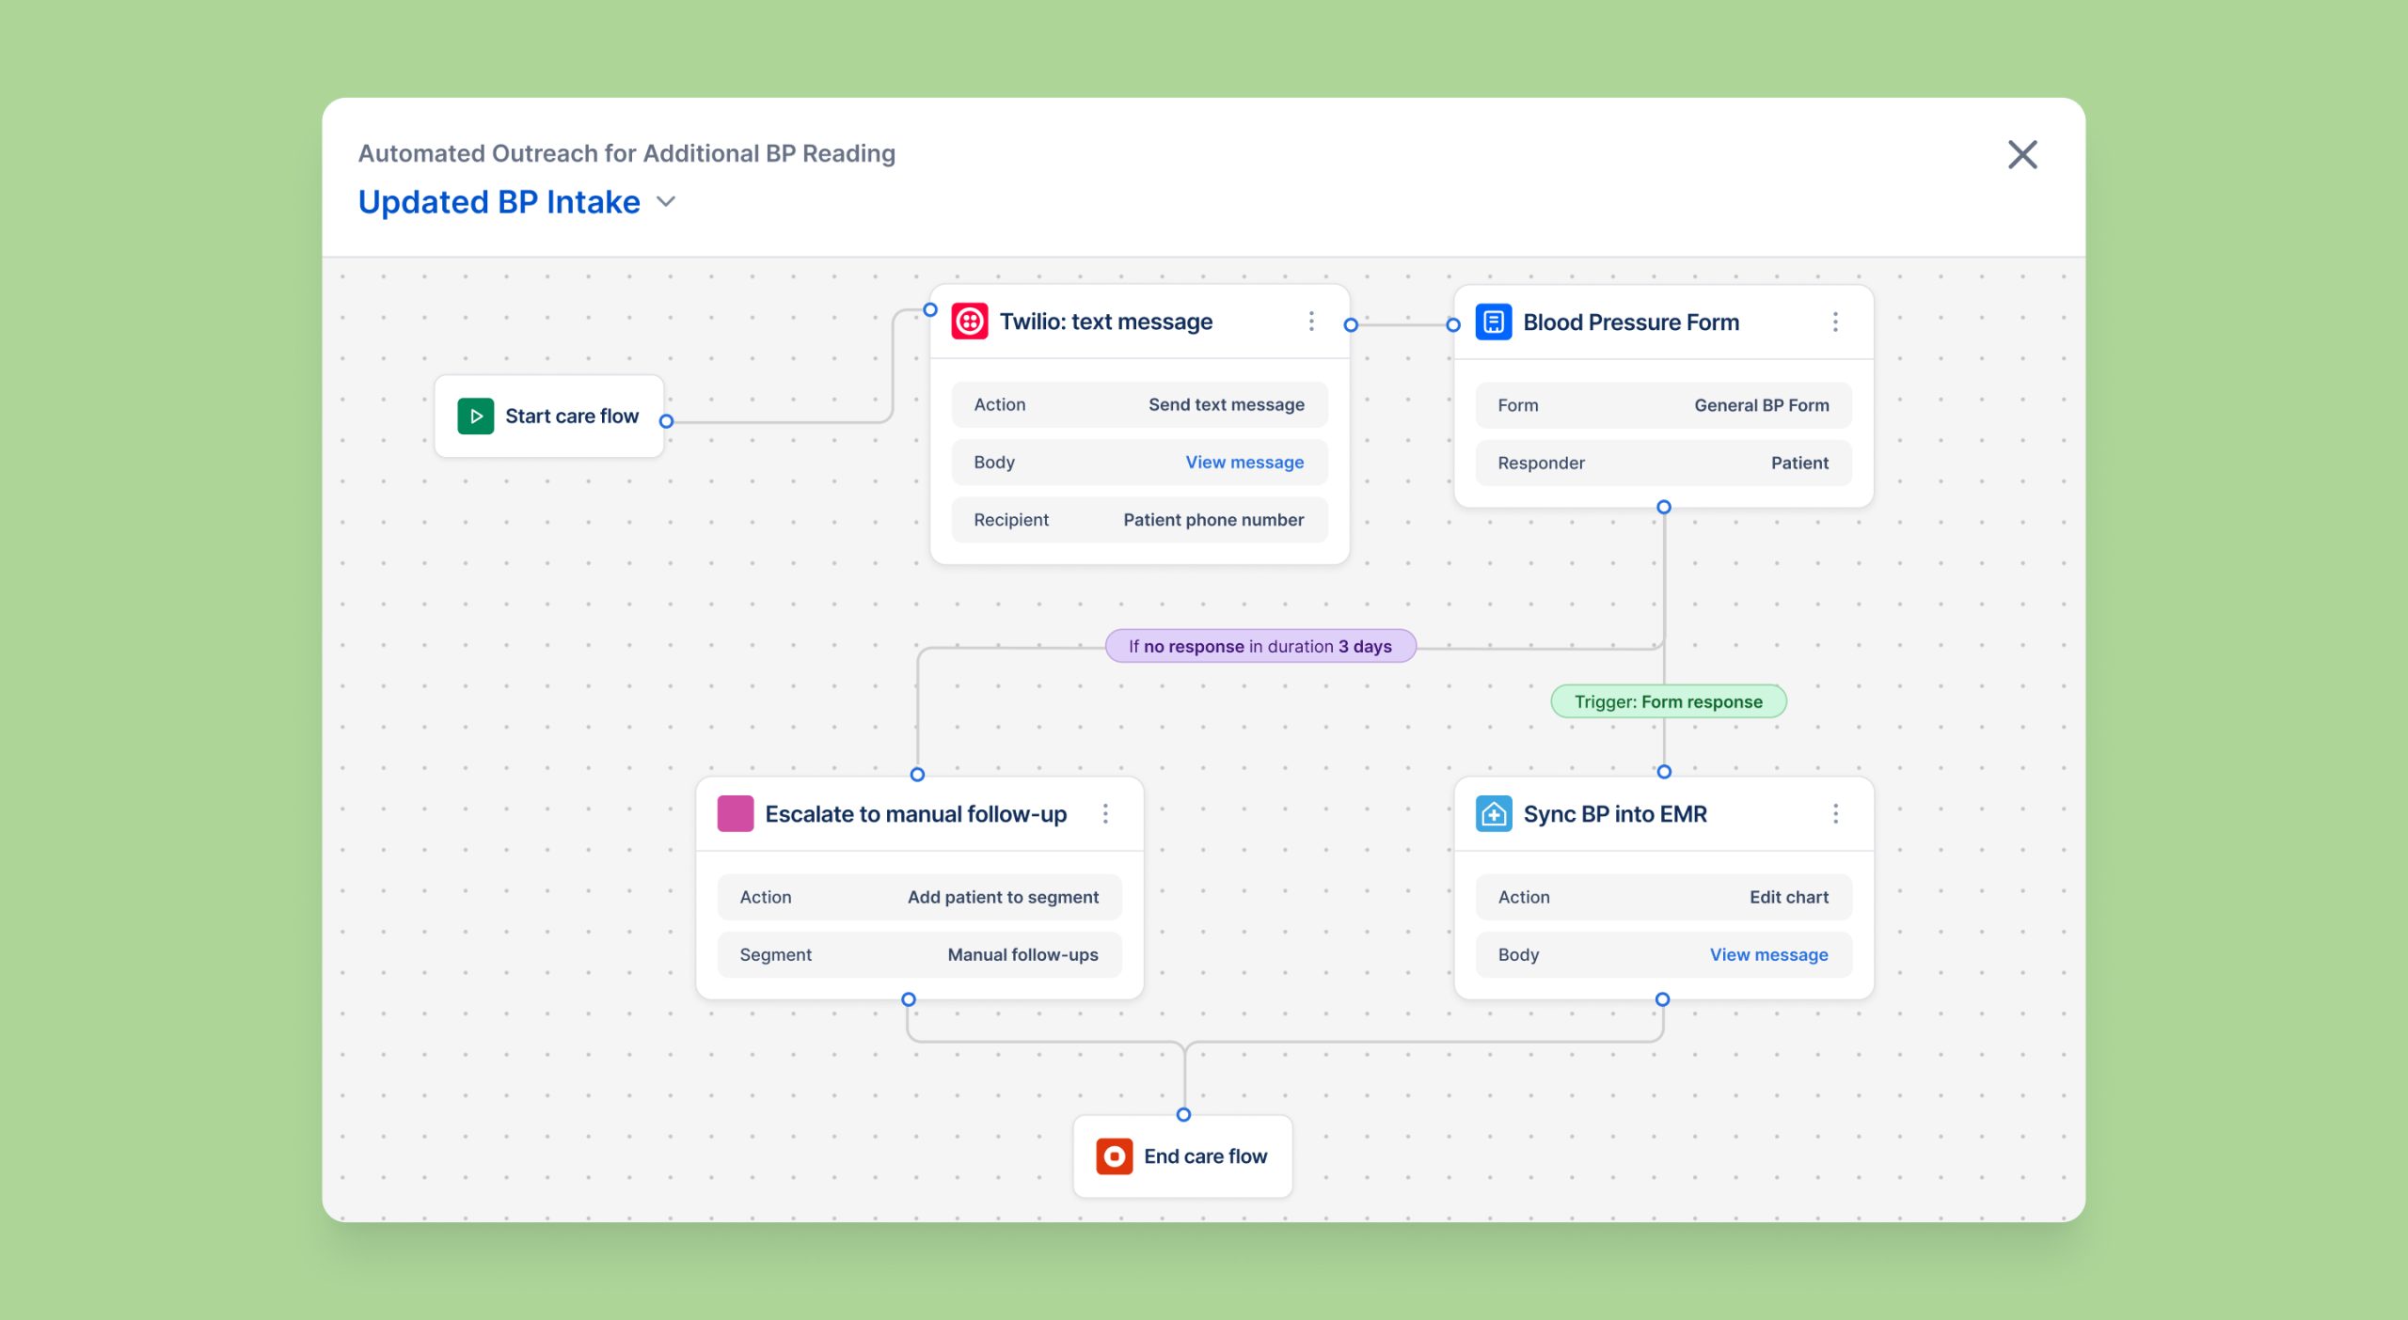
Task: Click the Add patient to segment action value
Action: point(1003,898)
